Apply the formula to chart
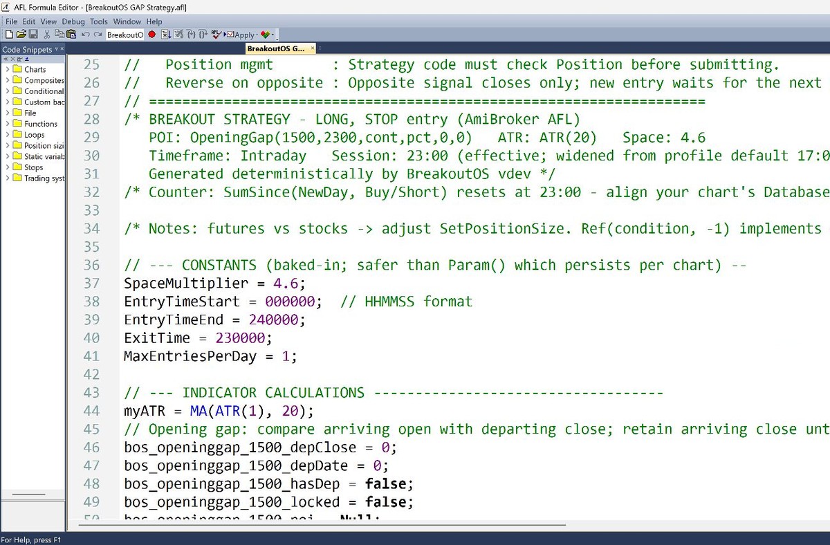 click(x=240, y=35)
